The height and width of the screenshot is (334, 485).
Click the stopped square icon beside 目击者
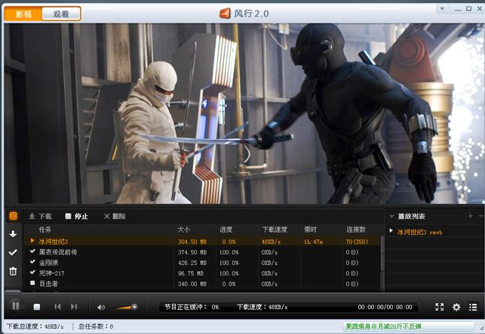[x=32, y=283]
